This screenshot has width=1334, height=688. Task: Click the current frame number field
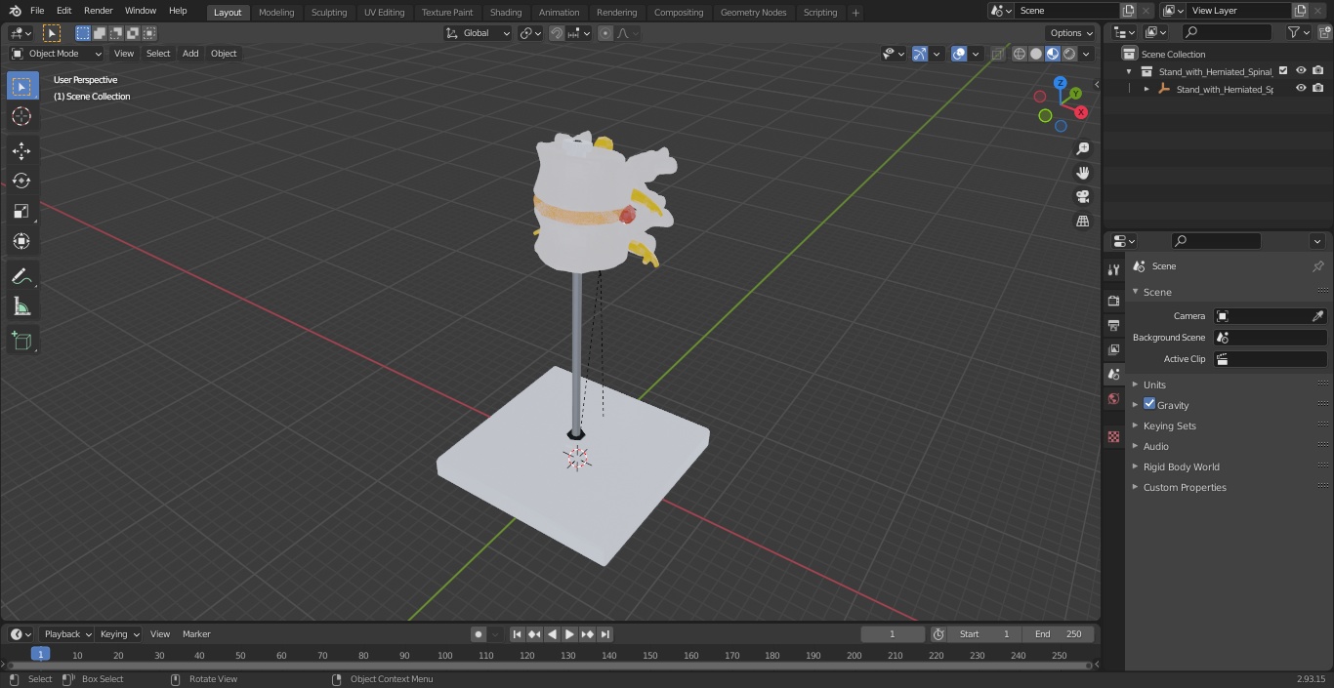tap(893, 634)
